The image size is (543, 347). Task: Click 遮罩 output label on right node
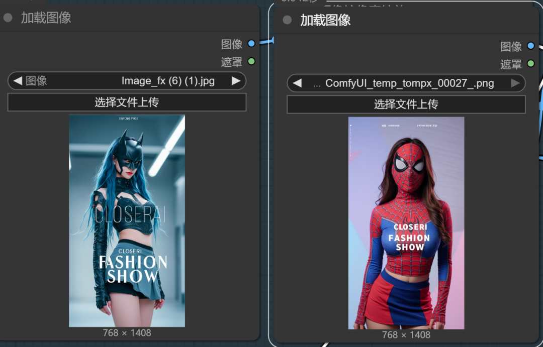(x=511, y=64)
